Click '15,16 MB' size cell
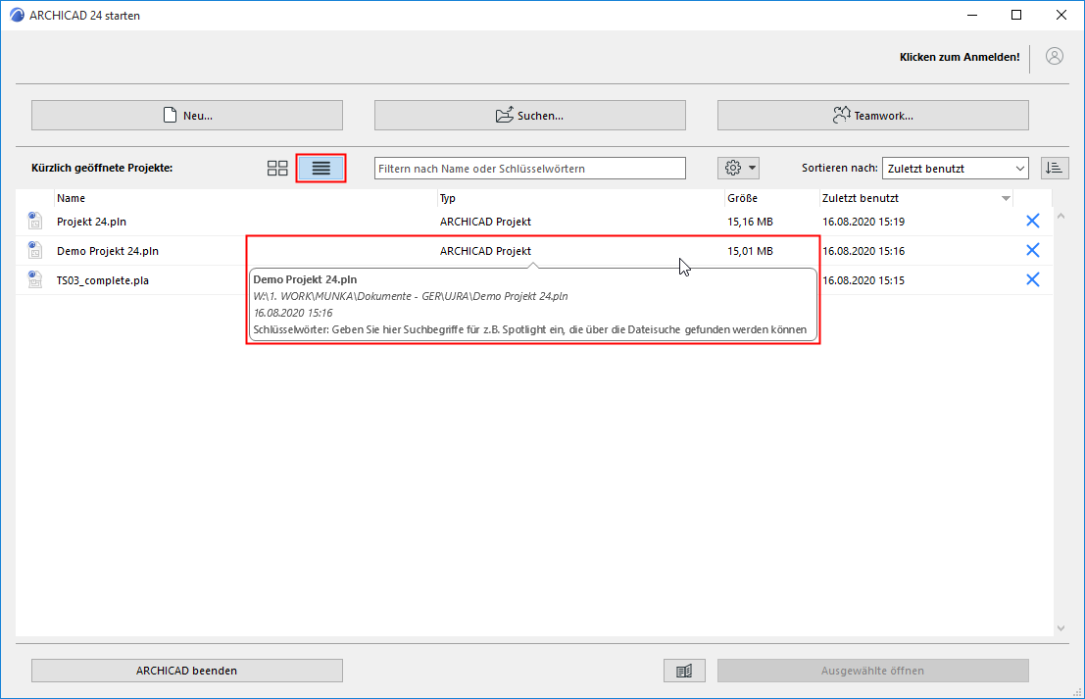The width and height of the screenshot is (1085, 699). pos(750,222)
